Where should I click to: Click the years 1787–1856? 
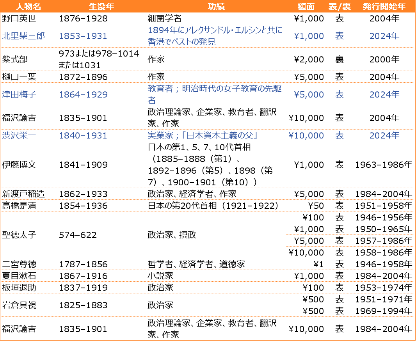coord(83,264)
